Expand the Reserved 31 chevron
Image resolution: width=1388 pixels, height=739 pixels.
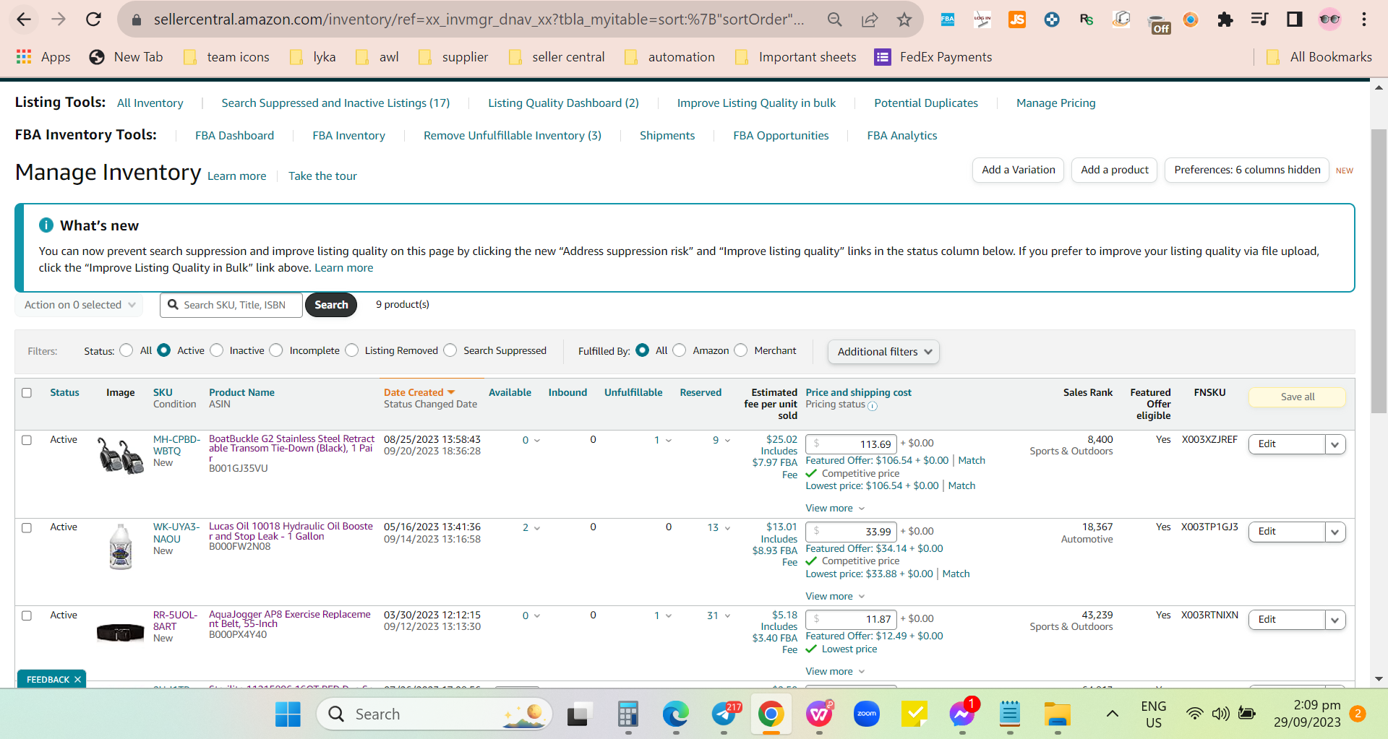727,616
